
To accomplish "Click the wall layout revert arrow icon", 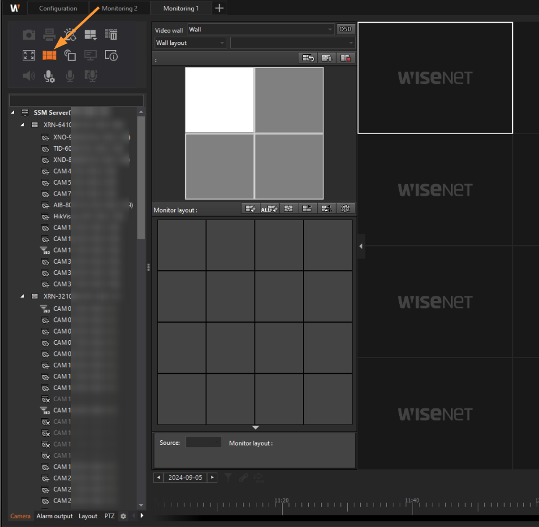I will pos(308,58).
